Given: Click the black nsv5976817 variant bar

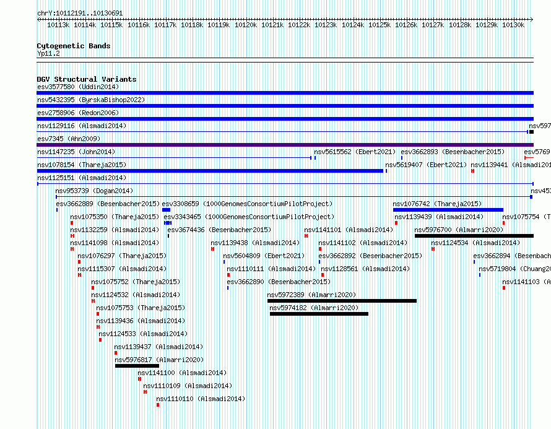Looking at the screenshot, I should (137, 366).
